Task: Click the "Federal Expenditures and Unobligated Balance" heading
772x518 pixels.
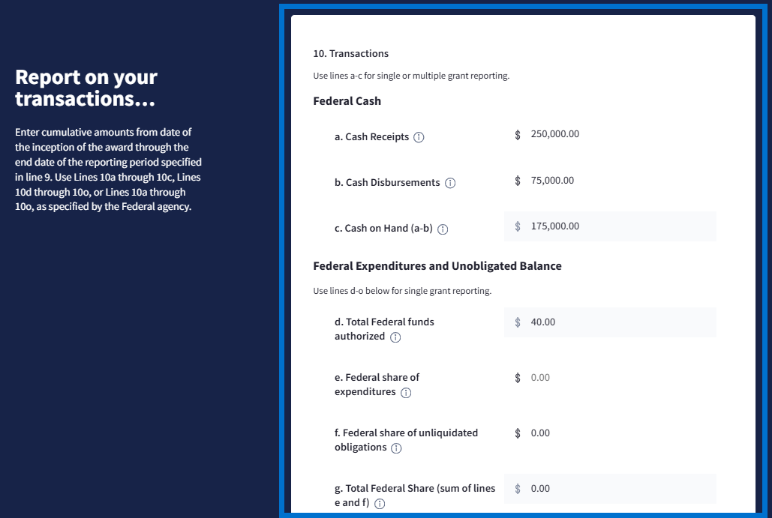Action: coord(437,266)
